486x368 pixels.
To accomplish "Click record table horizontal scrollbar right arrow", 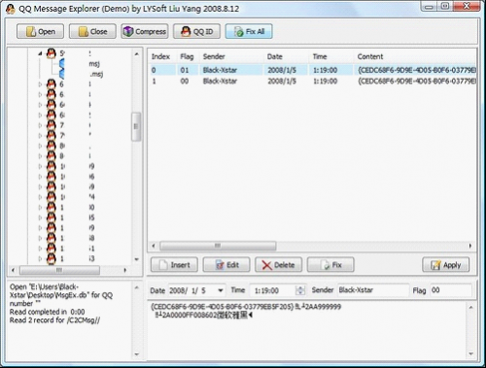I will click(x=470, y=246).
